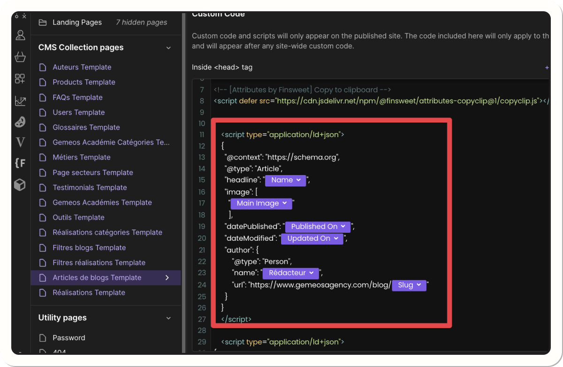Viewport: 563px width, 367px height.
Task: Click page icon next to Users Template
Action: click(x=43, y=112)
